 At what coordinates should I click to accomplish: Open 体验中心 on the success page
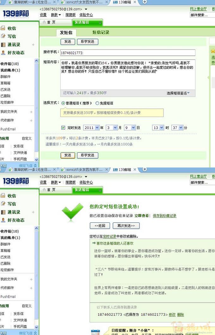point(86,182)
